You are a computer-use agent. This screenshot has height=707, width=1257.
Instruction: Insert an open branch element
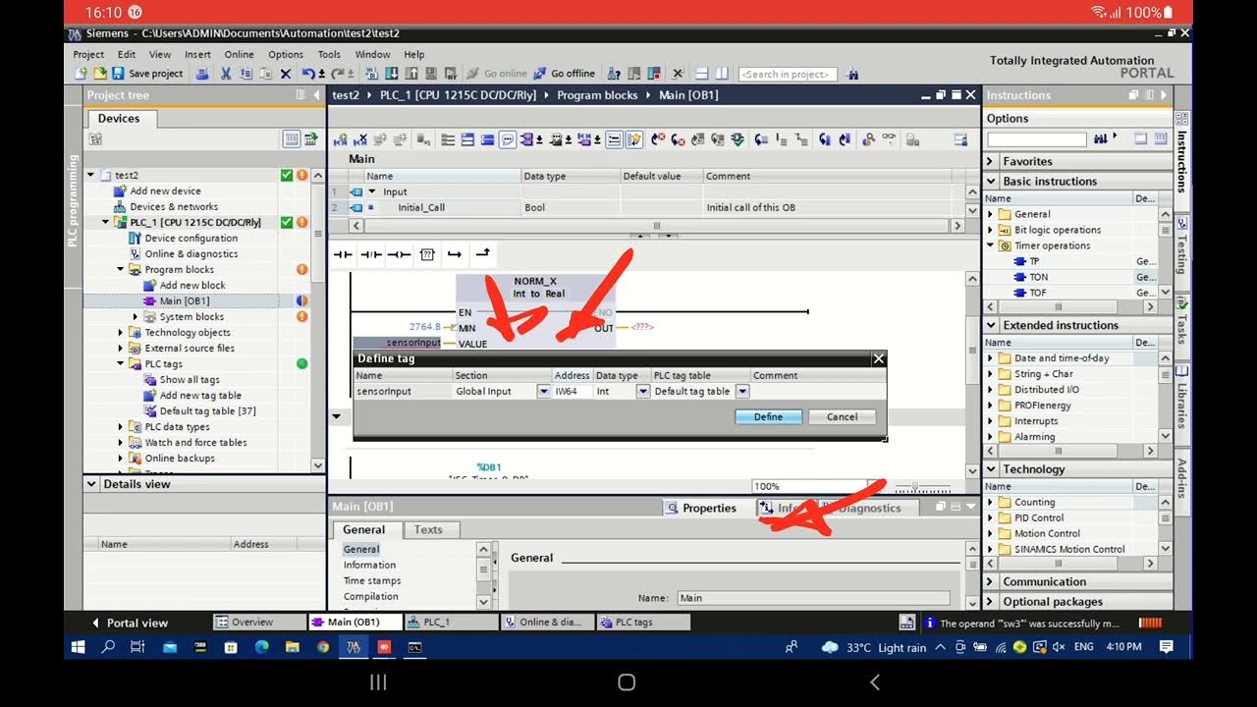(455, 254)
